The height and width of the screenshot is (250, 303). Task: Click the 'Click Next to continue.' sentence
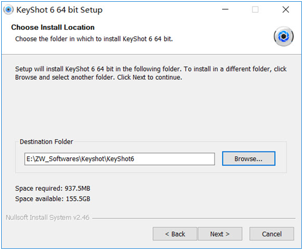click(x=149, y=77)
